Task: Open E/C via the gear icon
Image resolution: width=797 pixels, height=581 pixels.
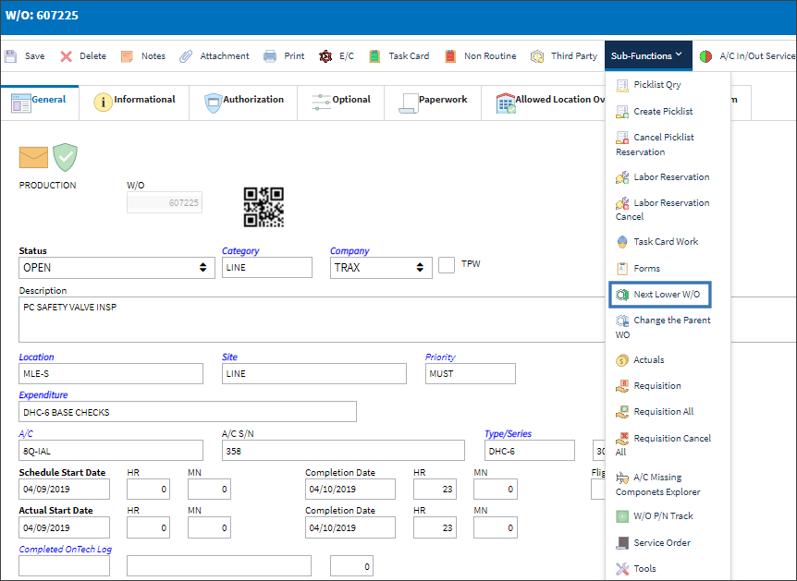Action: point(325,55)
